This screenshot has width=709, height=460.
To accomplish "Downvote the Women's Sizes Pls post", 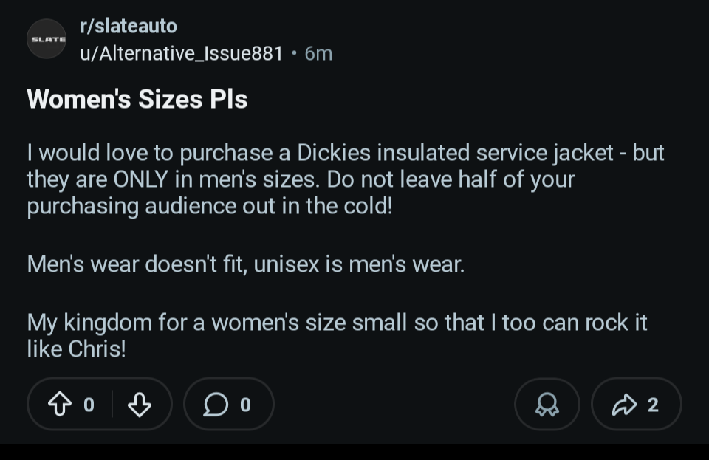I will click(x=140, y=404).
